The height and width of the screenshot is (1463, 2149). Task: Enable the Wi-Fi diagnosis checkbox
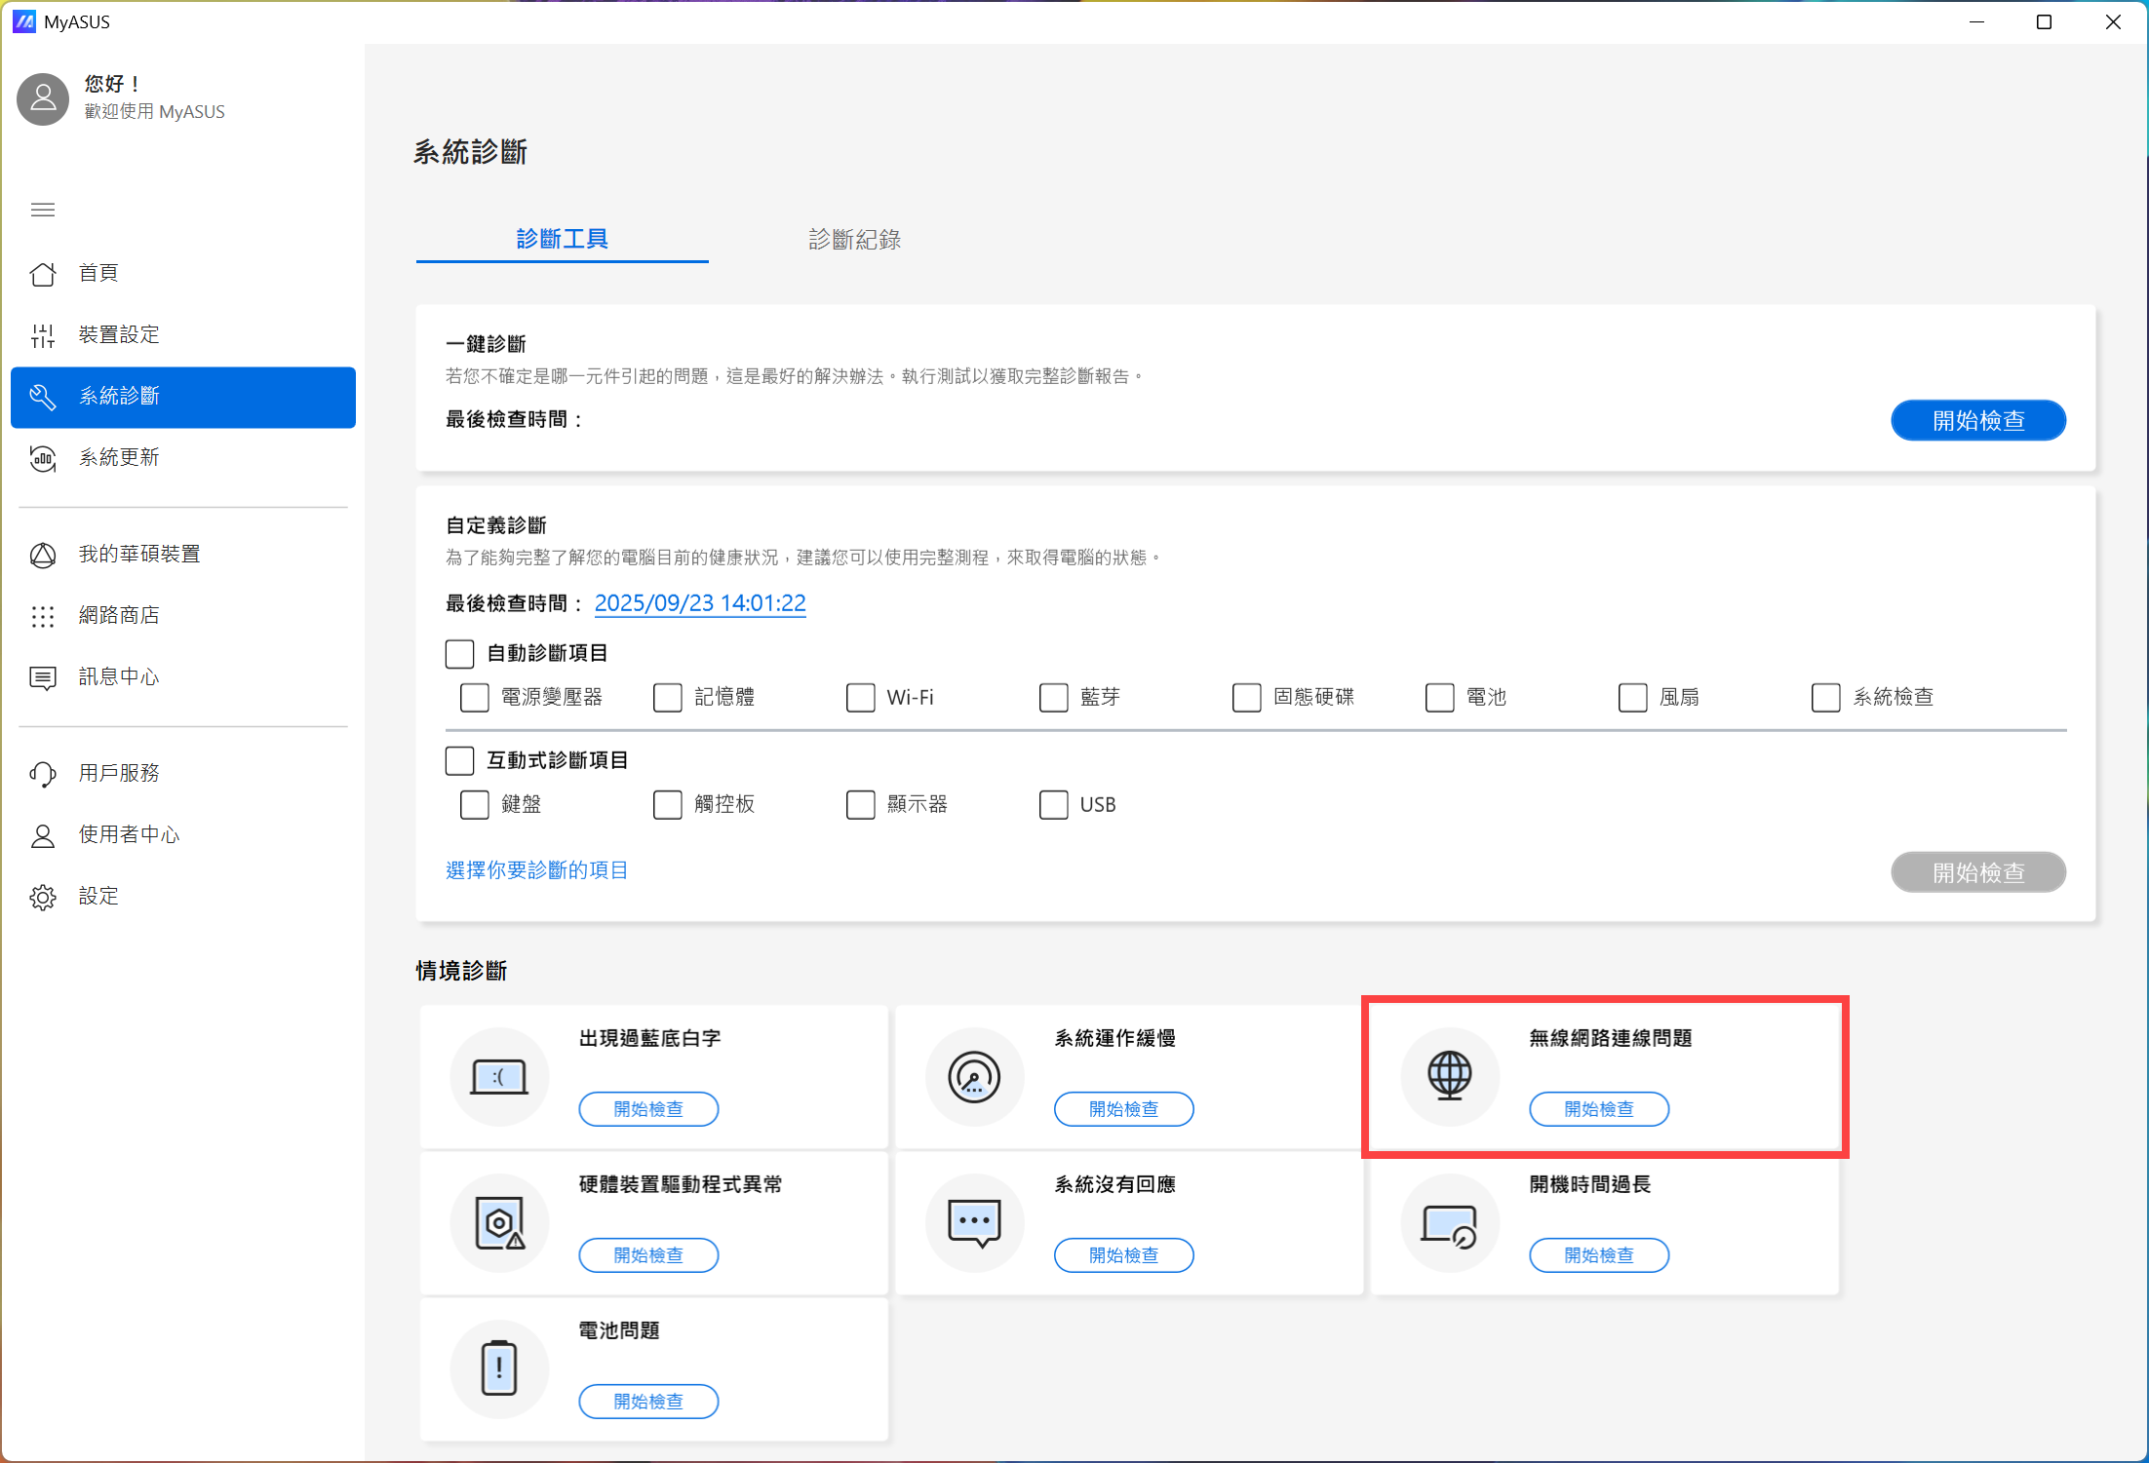[860, 698]
